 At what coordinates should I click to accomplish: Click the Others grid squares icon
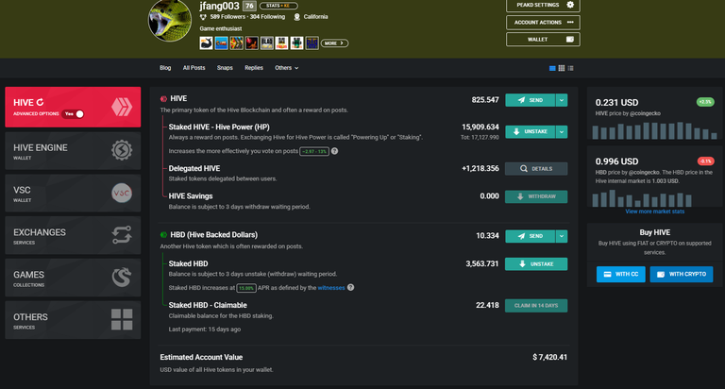[122, 320]
